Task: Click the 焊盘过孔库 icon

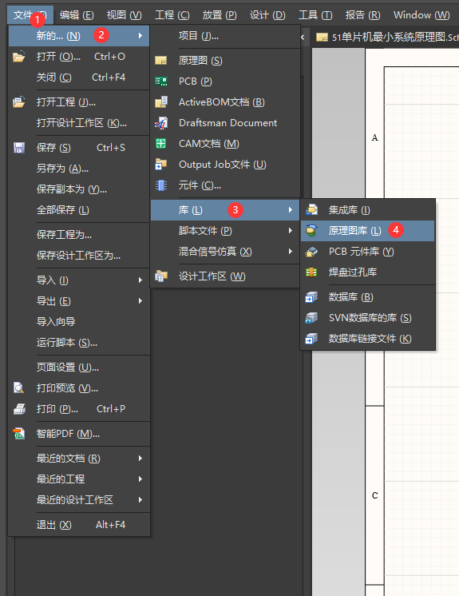Action: point(311,272)
